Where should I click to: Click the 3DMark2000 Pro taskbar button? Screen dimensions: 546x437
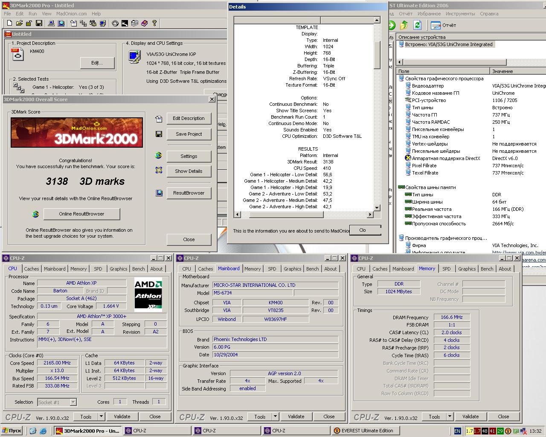tap(88, 431)
